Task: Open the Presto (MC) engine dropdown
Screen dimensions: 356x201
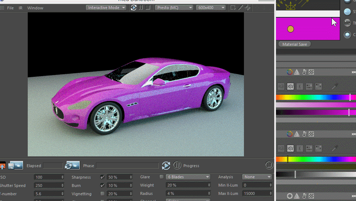Action: tap(174, 8)
